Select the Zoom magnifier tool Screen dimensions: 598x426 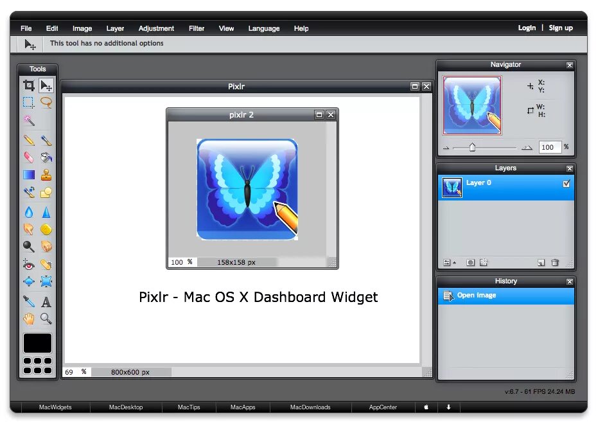[46, 319]
